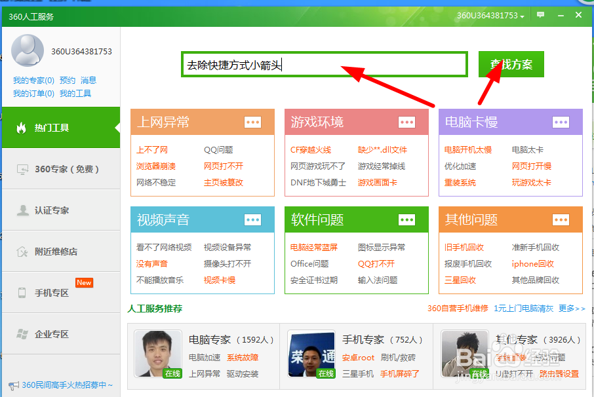594x397 pixels.
Task: Open the 优化加速 link
Action: pyautogui.click(x=460, y=166)
